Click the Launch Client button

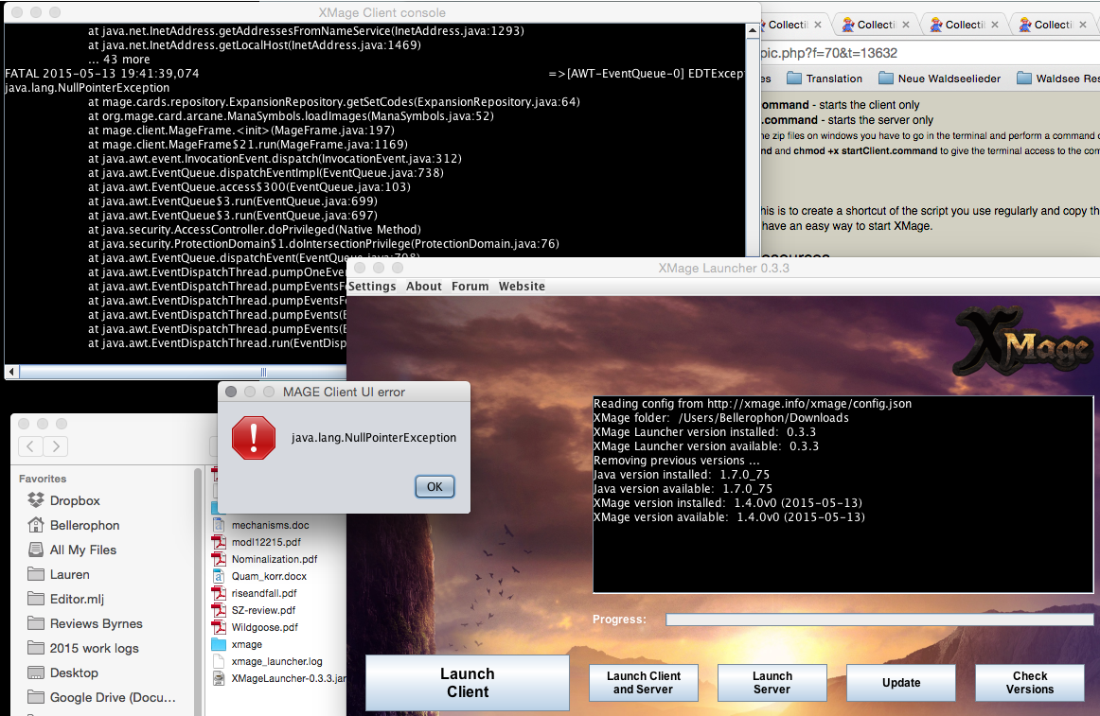[x=468, y=682]
